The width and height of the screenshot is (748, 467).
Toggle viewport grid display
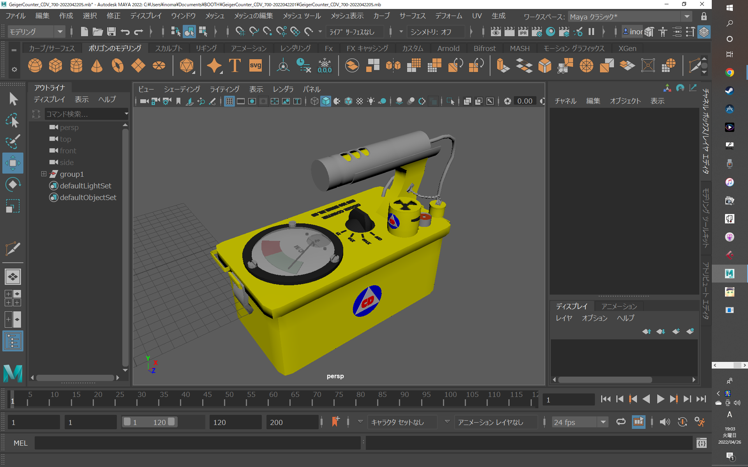(x=229, y=101)
